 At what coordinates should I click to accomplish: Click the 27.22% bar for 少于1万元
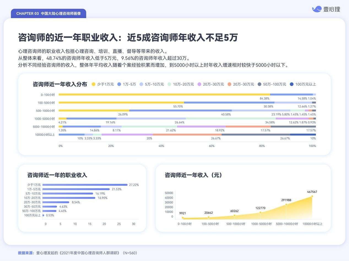point(85,185)
